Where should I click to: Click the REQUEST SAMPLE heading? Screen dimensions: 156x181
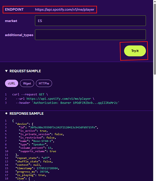[25, 71]
